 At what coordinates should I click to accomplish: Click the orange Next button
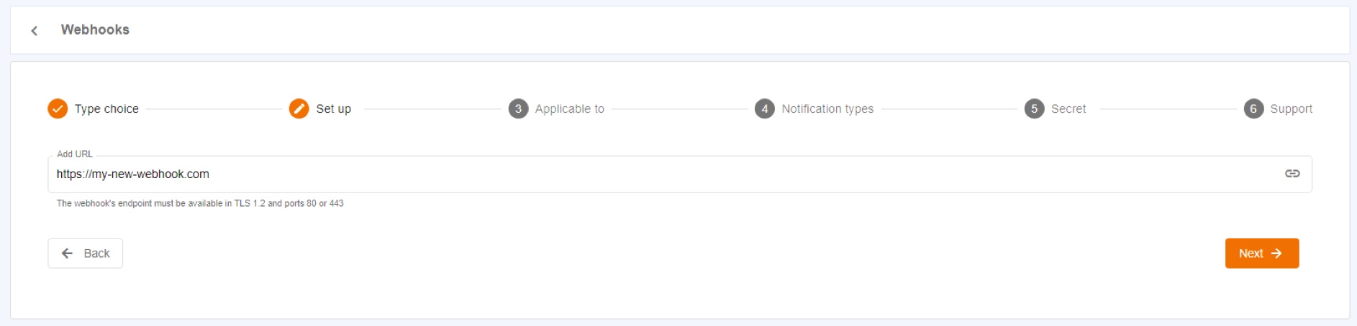tap(1262, 253)
